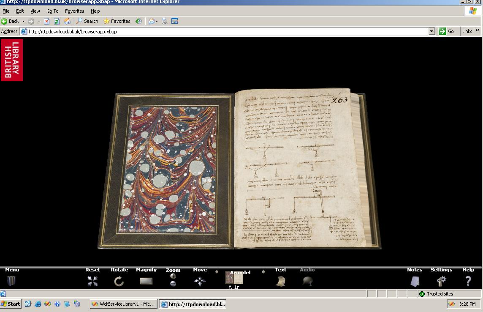Screen dimensions: 483x312
Task: Zoom in with the plus button
Action: tap(173, 276)
